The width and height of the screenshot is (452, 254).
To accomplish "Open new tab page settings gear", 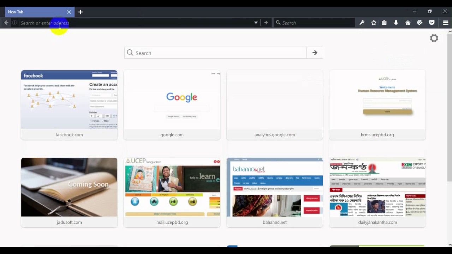I will [x=434, y=38].
